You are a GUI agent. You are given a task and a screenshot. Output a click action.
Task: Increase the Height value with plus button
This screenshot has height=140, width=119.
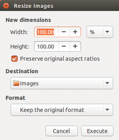75,46
